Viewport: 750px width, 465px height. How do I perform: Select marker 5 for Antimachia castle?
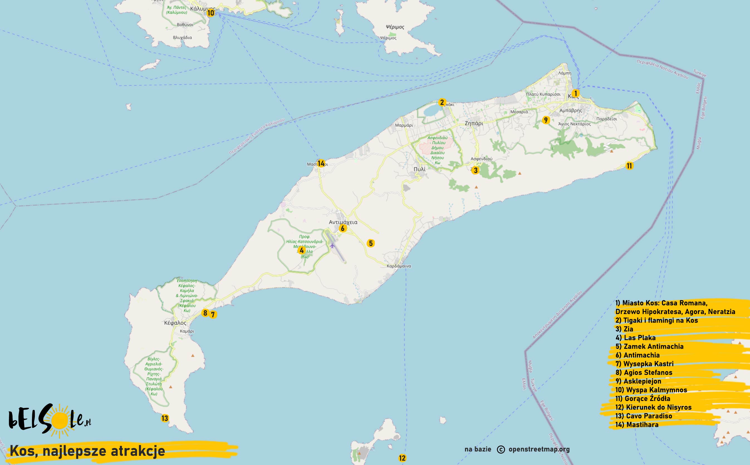click(x=371, y=243)
